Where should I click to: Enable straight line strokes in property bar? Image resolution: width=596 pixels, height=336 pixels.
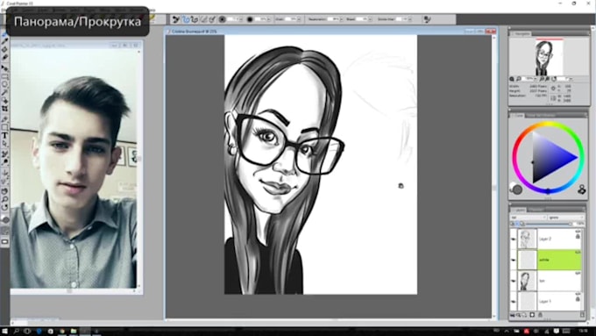click(195, 19)
